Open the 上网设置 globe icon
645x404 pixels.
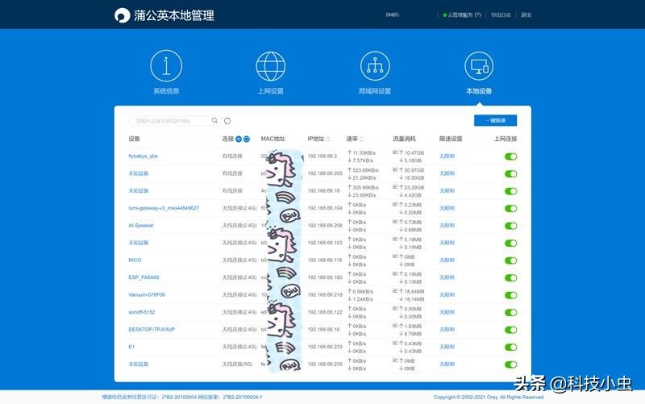pyautogui.click(x=270, y=65)
